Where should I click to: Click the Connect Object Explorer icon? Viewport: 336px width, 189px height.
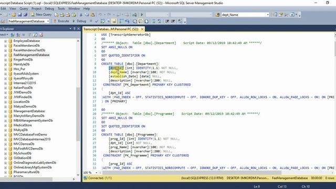[13, 35]
